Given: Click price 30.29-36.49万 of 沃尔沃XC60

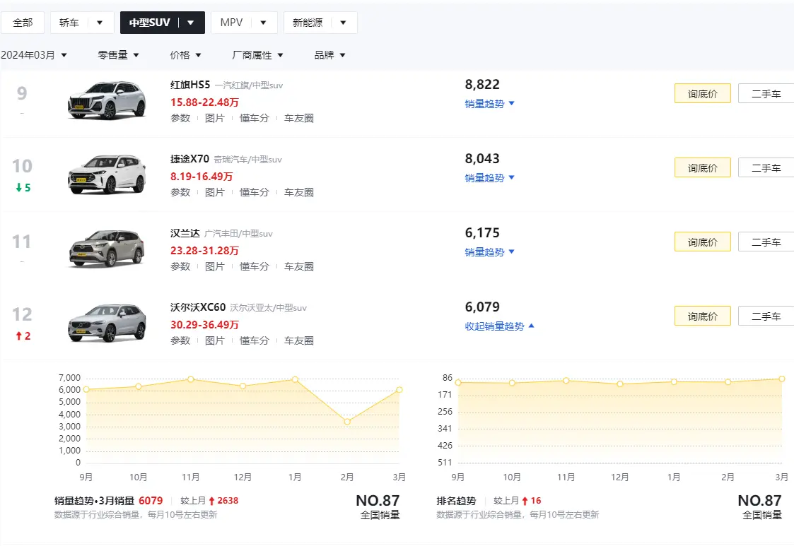Looking at the screenshot, I should tap(204, 325).
